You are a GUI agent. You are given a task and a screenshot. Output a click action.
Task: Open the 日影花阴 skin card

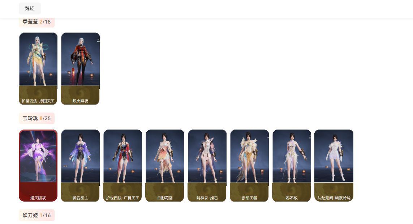[165, 165]
